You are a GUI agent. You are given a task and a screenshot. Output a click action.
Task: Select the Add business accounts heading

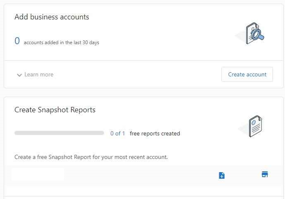[52, 17]
